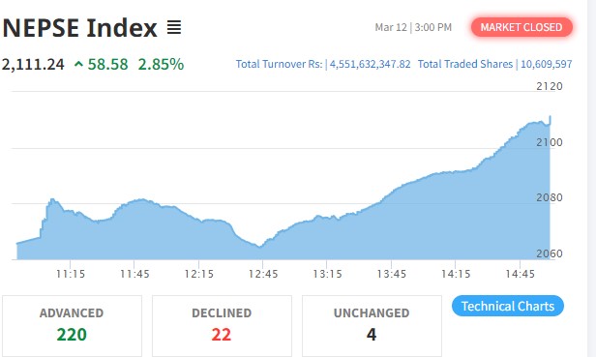Select the ADVANCED 220 card
Viewport: 596px width, 357px height.
coord(72,326)
